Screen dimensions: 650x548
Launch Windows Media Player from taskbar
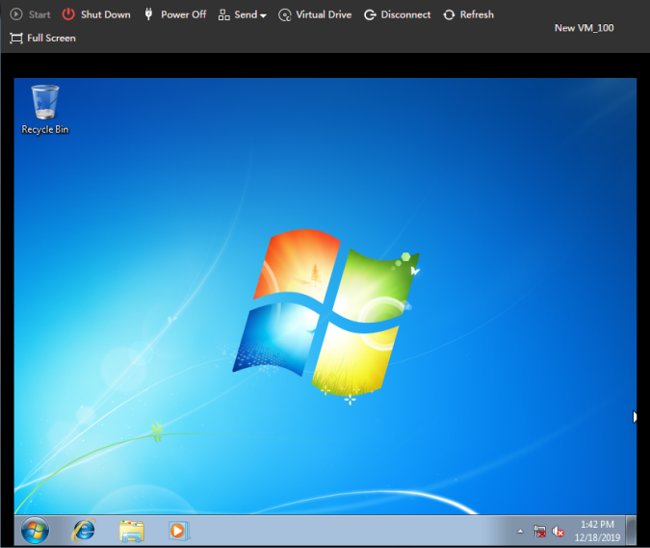[x=179, y=531]
